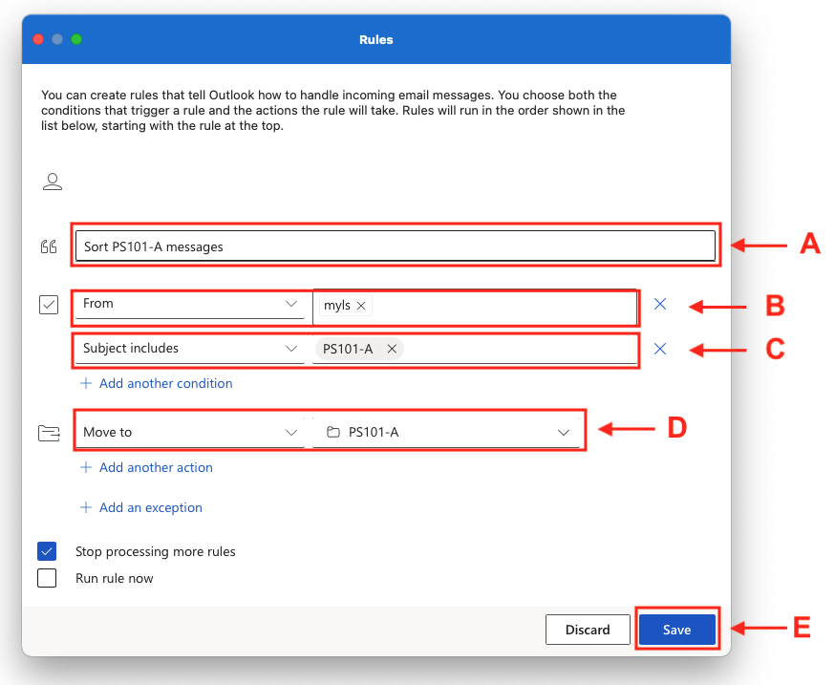835x685 pixels.
Task: Click the person icon above rule name
Action: coord(53,182)
